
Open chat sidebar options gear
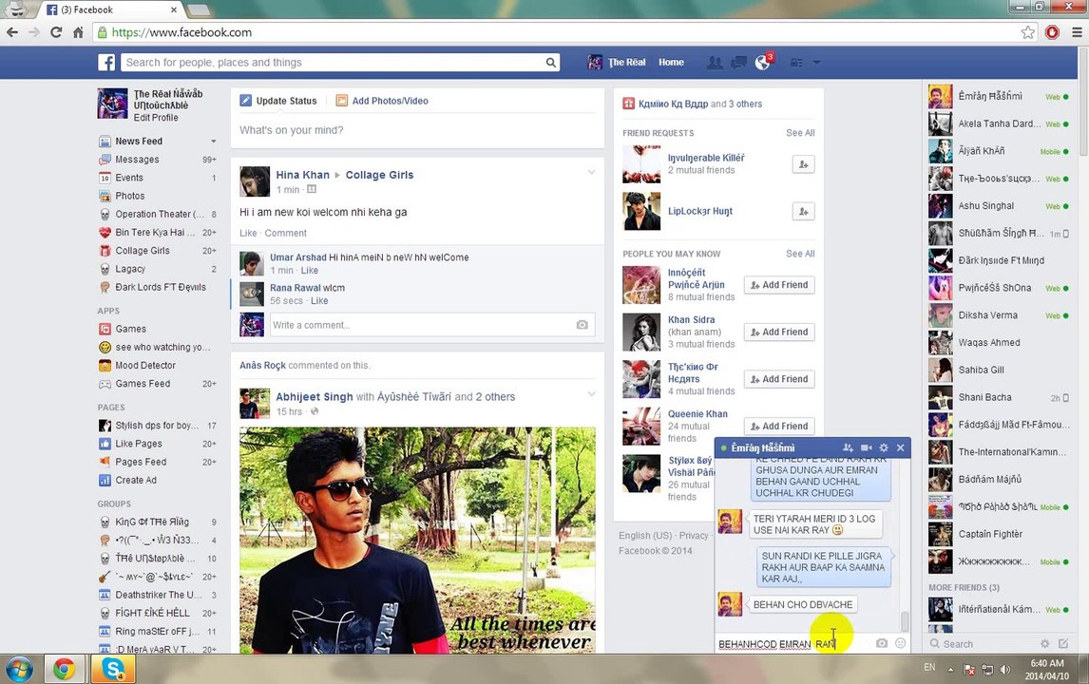tap(1044, 644)
